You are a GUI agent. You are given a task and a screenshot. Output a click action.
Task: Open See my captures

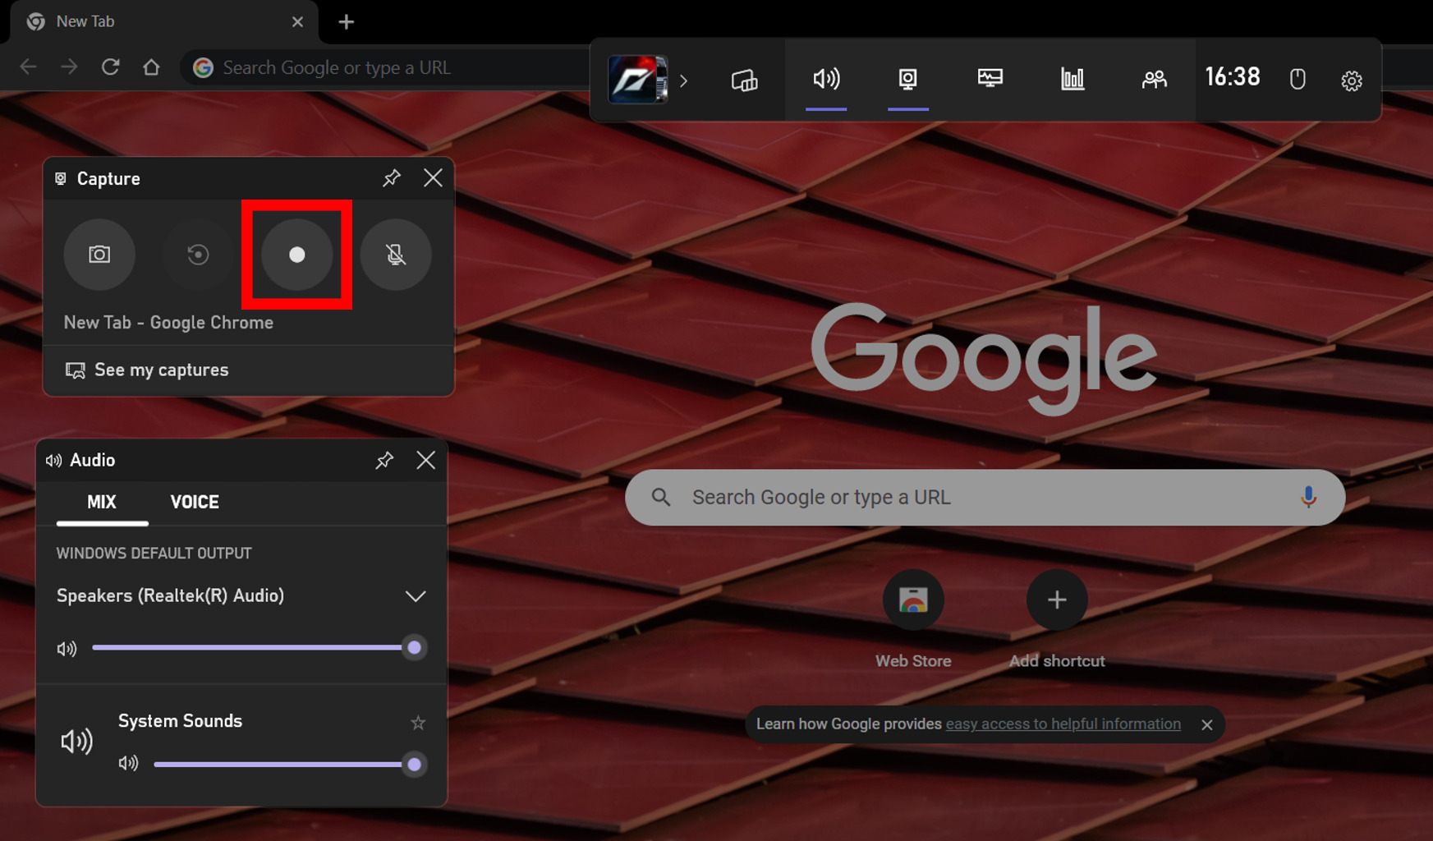point(162,370)
